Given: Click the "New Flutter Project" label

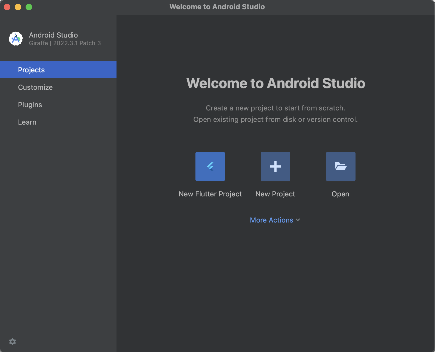Looking at the screenshot, I should click(210, 194).
